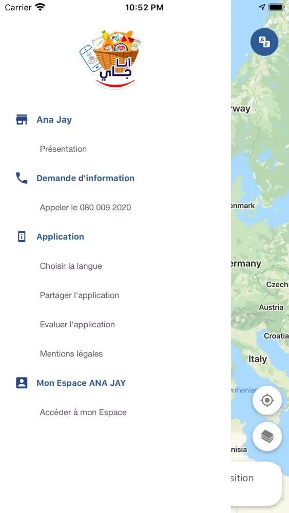Image resolution: width=289 pixels, height=513 pixels.
Task: Tap the Wi-Fi icon in status bar
Action: (x=40, y=7)
